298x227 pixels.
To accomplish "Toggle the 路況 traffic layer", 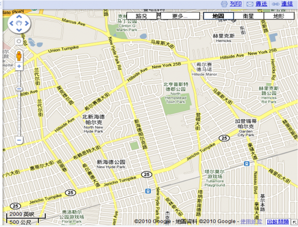I will coord(142,16).
